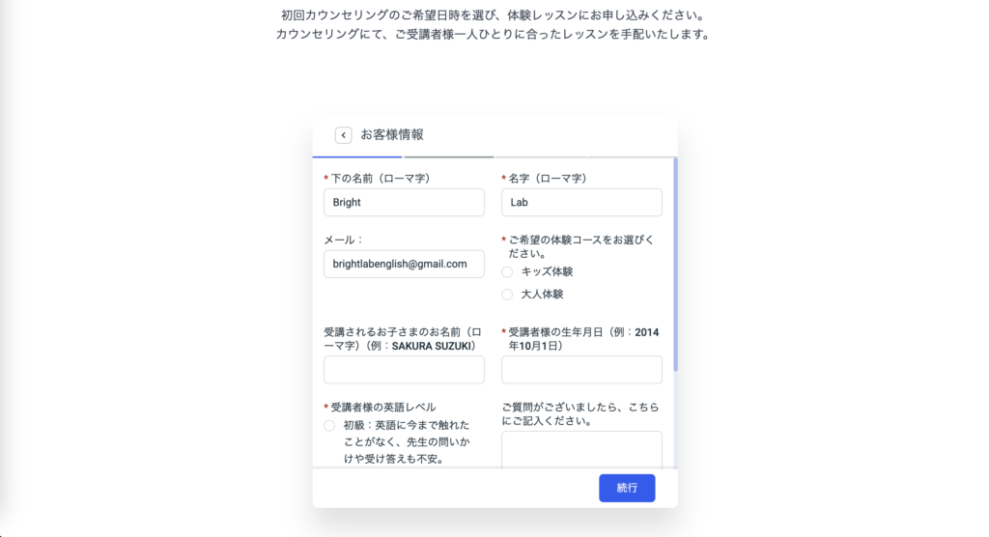Click the 名字（ローマ字） field label
989x537 pixels.
coord(548,179)
